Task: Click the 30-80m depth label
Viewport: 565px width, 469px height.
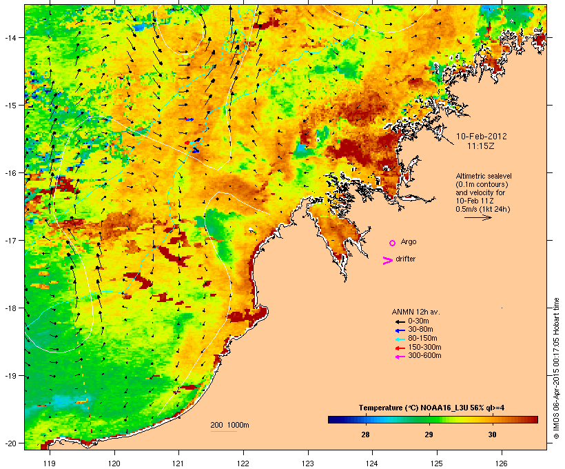Action: (x=420, y=330)
